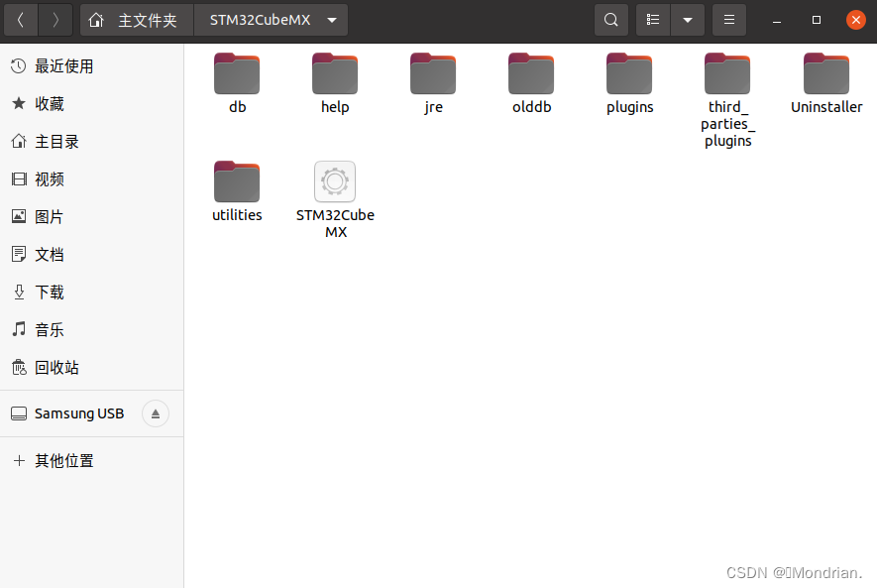Click the "olddb" folder name label
The height and width of the screenshot is (588, 877).
531,107
